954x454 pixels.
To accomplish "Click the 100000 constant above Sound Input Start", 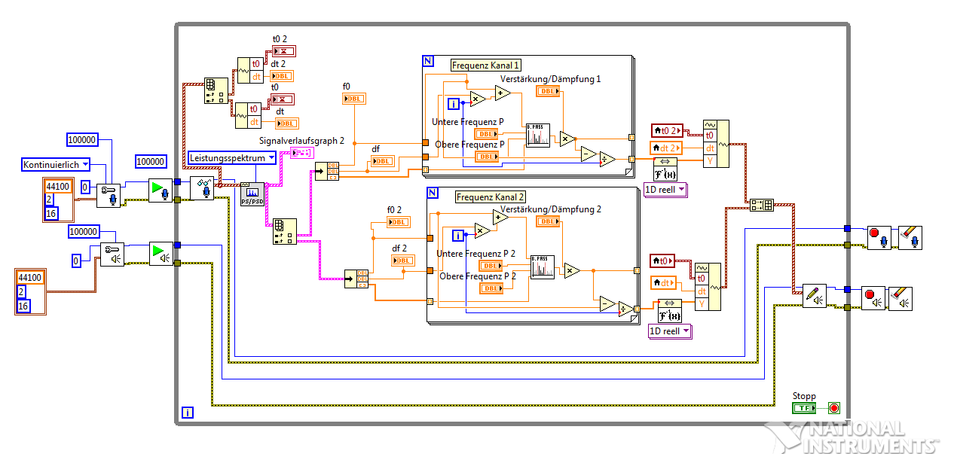I will [x=151, y=162].
